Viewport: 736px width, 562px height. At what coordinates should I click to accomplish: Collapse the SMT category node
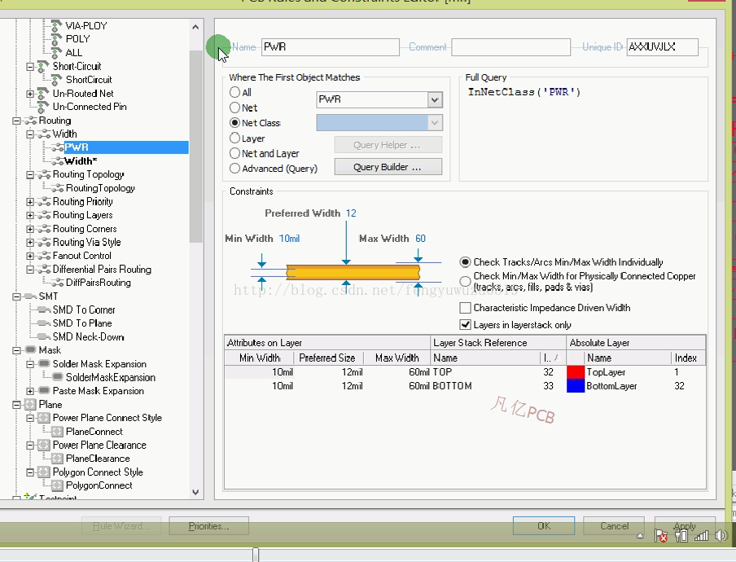(x=16, y=296)
